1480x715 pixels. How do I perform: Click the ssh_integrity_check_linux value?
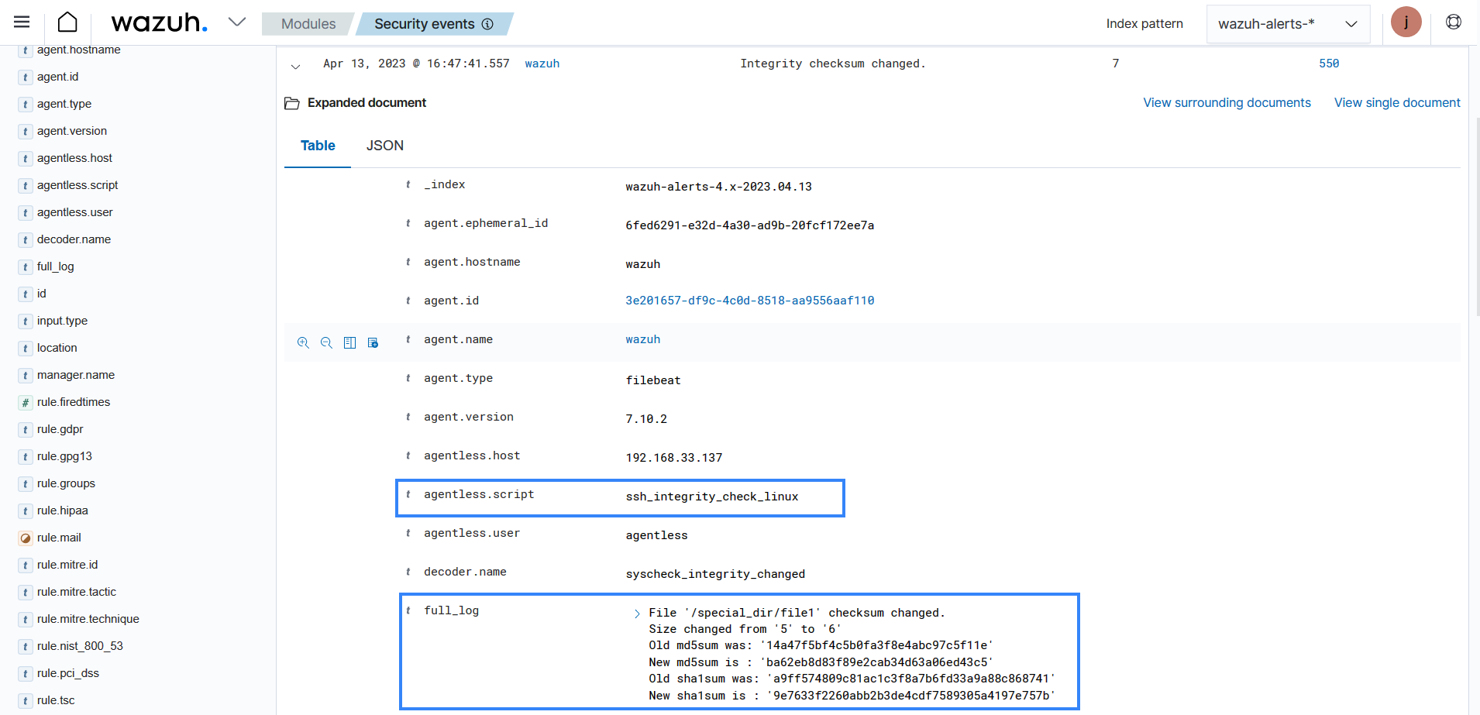point(711,497)
